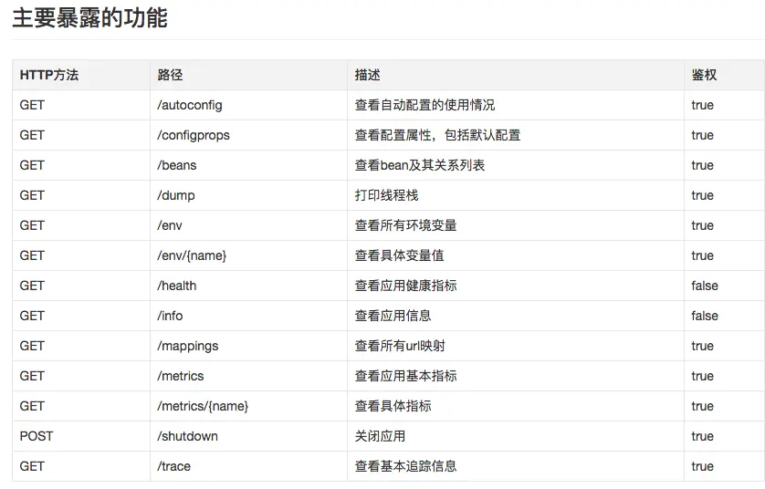
Task: Select the /mappings path cell
Action: [188, 346]
